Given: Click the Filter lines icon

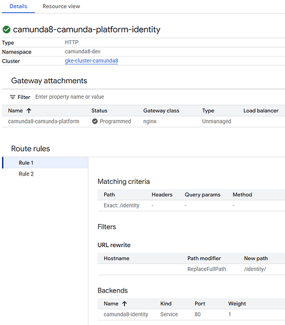Looking at the screenshot, I should [x=12, y=97].
